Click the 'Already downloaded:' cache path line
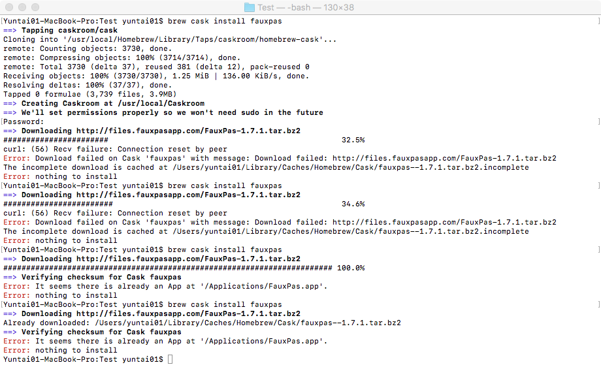The image size is (601, 367). (202, 323)
